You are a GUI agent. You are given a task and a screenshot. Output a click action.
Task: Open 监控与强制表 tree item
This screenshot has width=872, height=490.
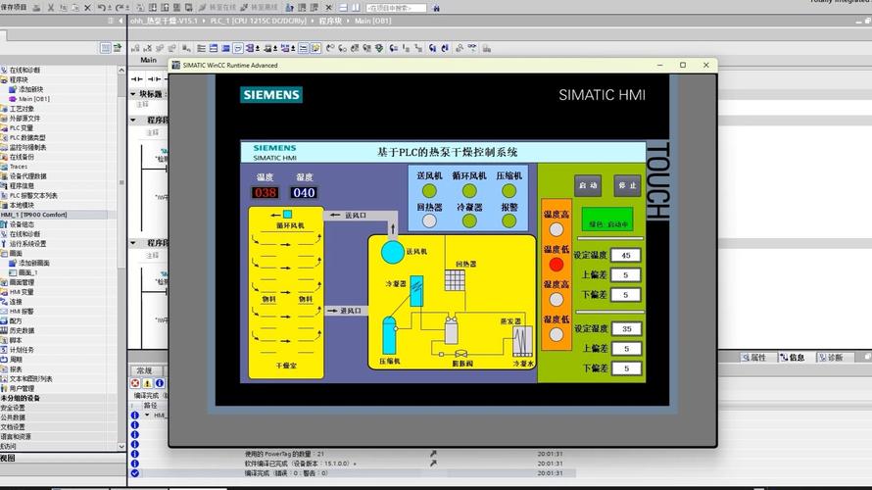pyautogui.click(x=27, y=147)
